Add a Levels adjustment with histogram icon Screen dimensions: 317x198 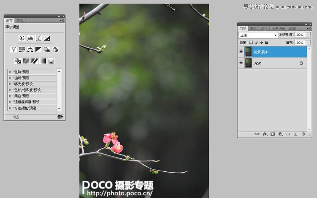coord(30,38)
